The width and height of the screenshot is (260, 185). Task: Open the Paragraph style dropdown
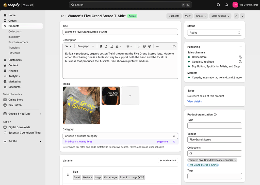85,46
